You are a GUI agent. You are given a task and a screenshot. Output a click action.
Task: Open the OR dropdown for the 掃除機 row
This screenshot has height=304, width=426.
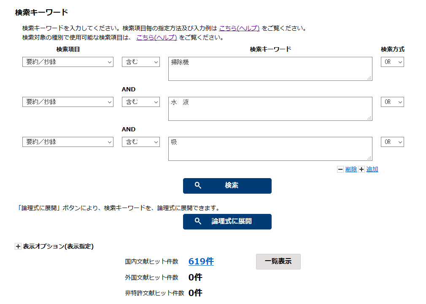(392, 62)
